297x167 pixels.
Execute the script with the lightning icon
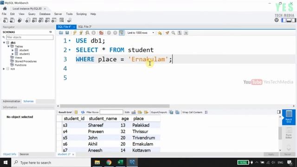point(75,33)
